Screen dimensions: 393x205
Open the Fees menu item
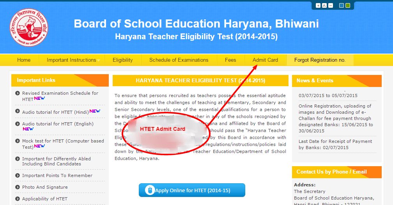click(x=230, y=60)
